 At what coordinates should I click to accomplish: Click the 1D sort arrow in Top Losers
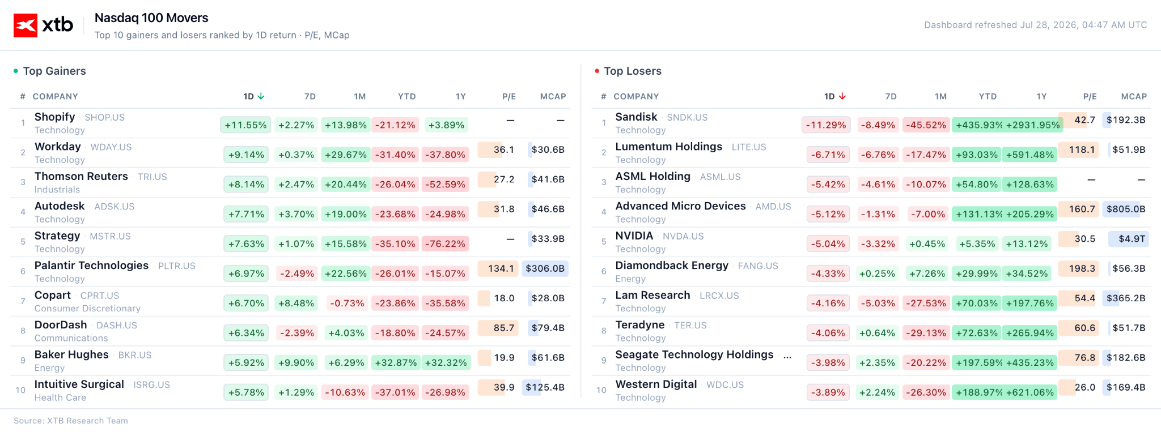pos(842,96)
